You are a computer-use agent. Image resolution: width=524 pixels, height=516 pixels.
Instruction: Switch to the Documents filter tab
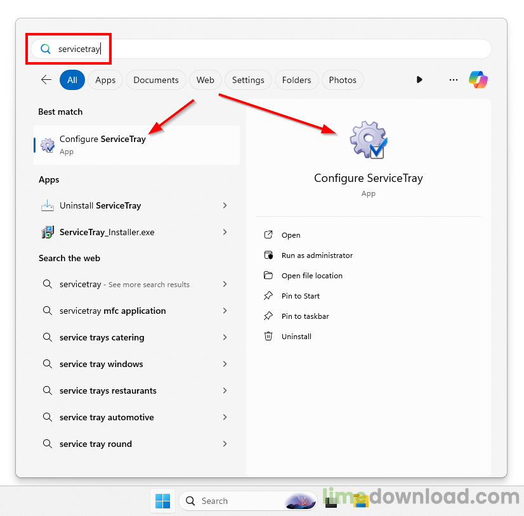click(155, 80)
